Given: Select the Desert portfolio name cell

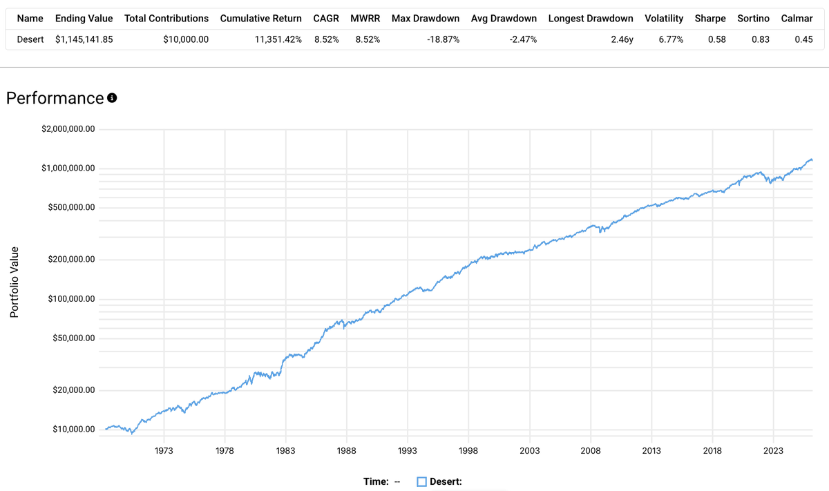Looking at the screenshot, I should [x=30, y=39].
